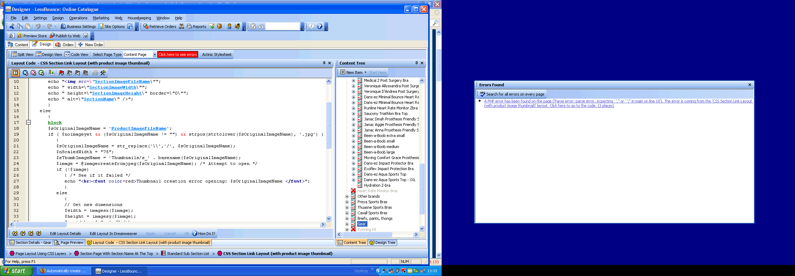
Task: Switch to the Orders tab
Action: pos(65,45)
